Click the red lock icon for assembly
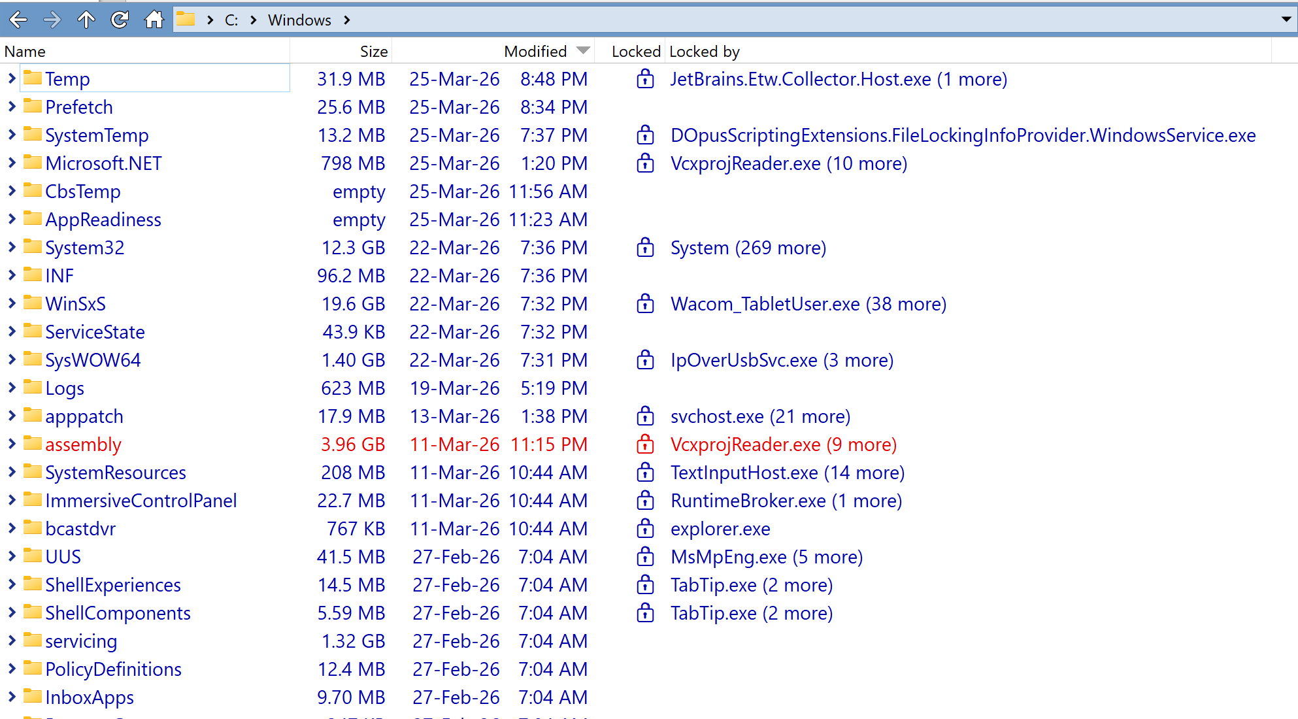The width and height of the screenshot is (1298, 719). pyautogui.click(x=645, y=444)
